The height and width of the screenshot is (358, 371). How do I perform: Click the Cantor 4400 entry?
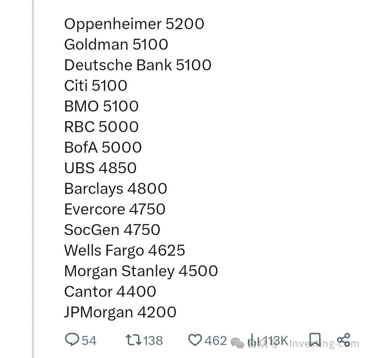point(110,292)
